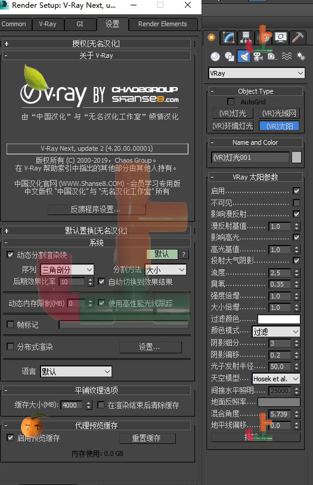The width and height of the screenshot is (313, 485).
Task: Open the object color swatch beside name
Action: pos(296,157)
